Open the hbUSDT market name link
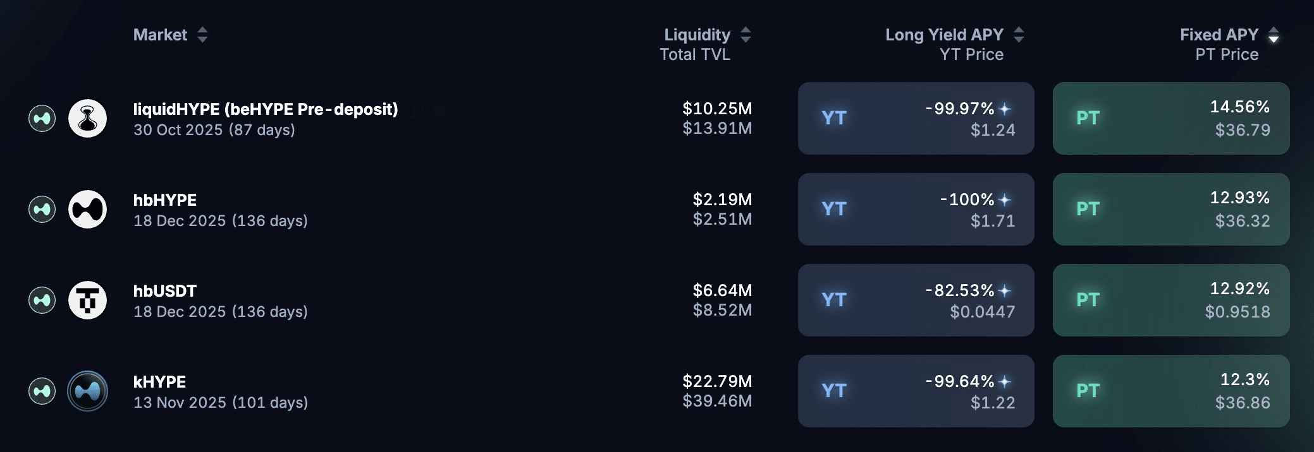The image size is (1314, 452). coord(165,291)
